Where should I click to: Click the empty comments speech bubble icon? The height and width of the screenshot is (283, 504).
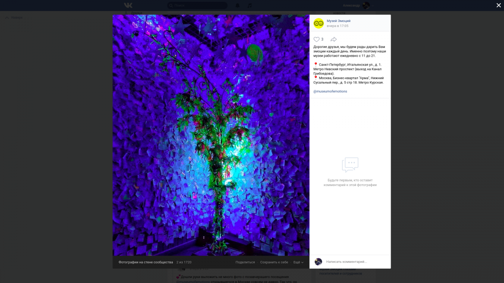(x=350, y=165)
